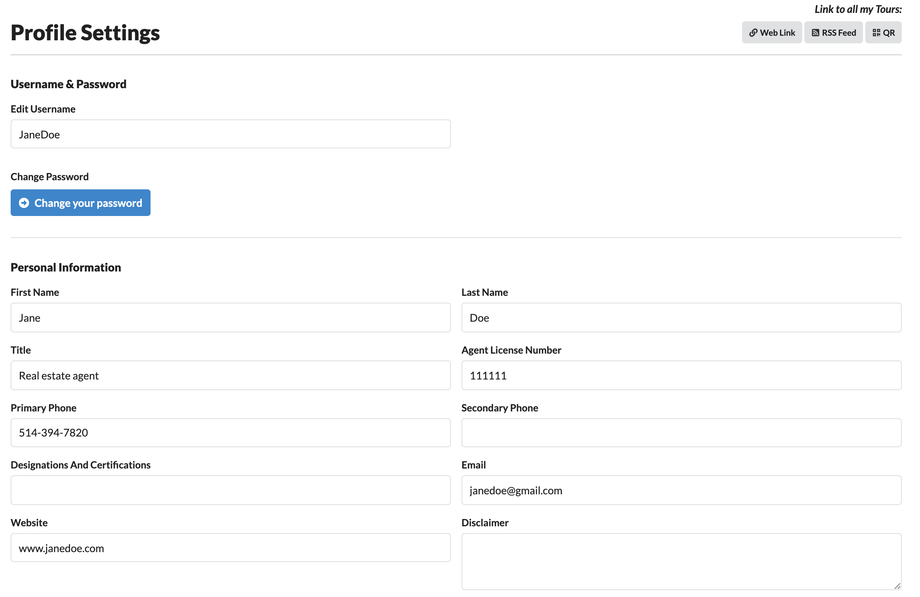Open the Web Link button
Viewport: 920px width, 597px height.
point(772,33)
